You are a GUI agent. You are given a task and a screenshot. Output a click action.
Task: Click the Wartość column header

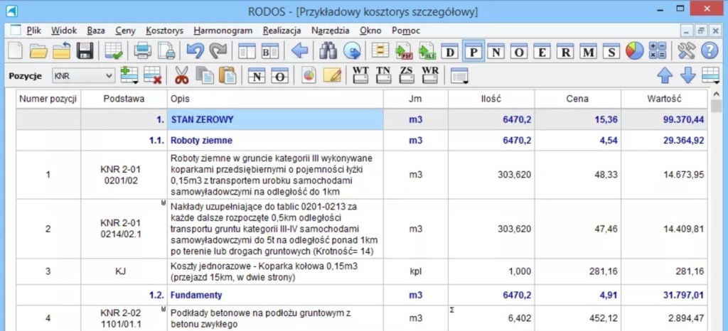[664, 99]
